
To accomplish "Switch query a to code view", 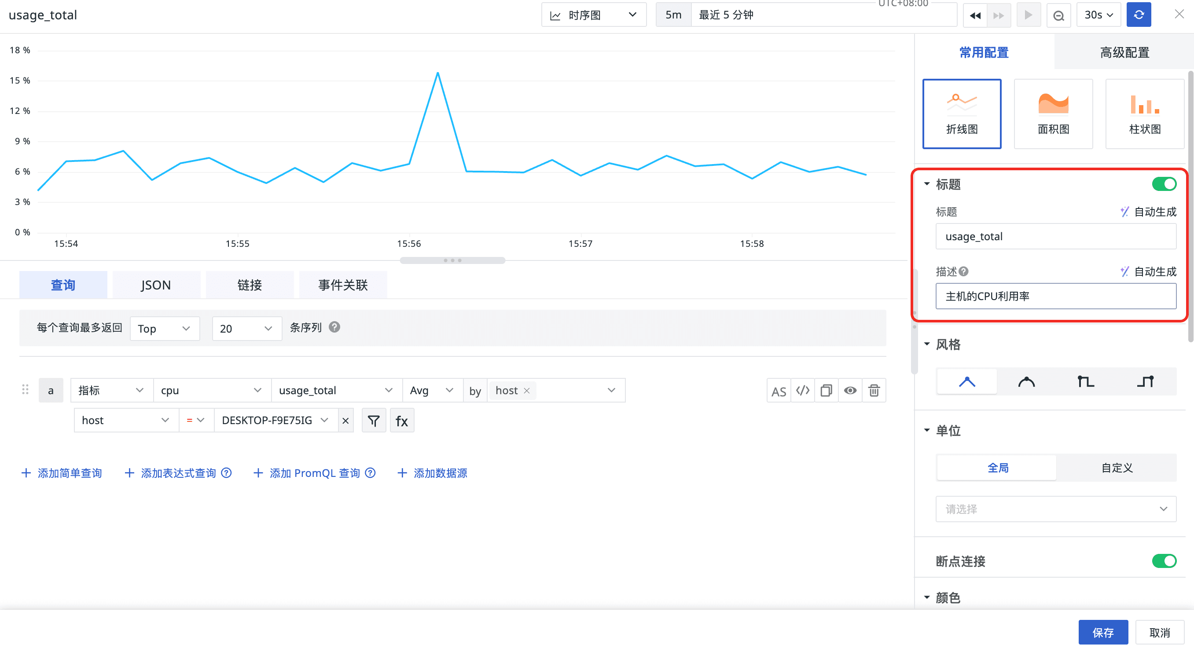I will pyautogui.click(x=802, y=391).
